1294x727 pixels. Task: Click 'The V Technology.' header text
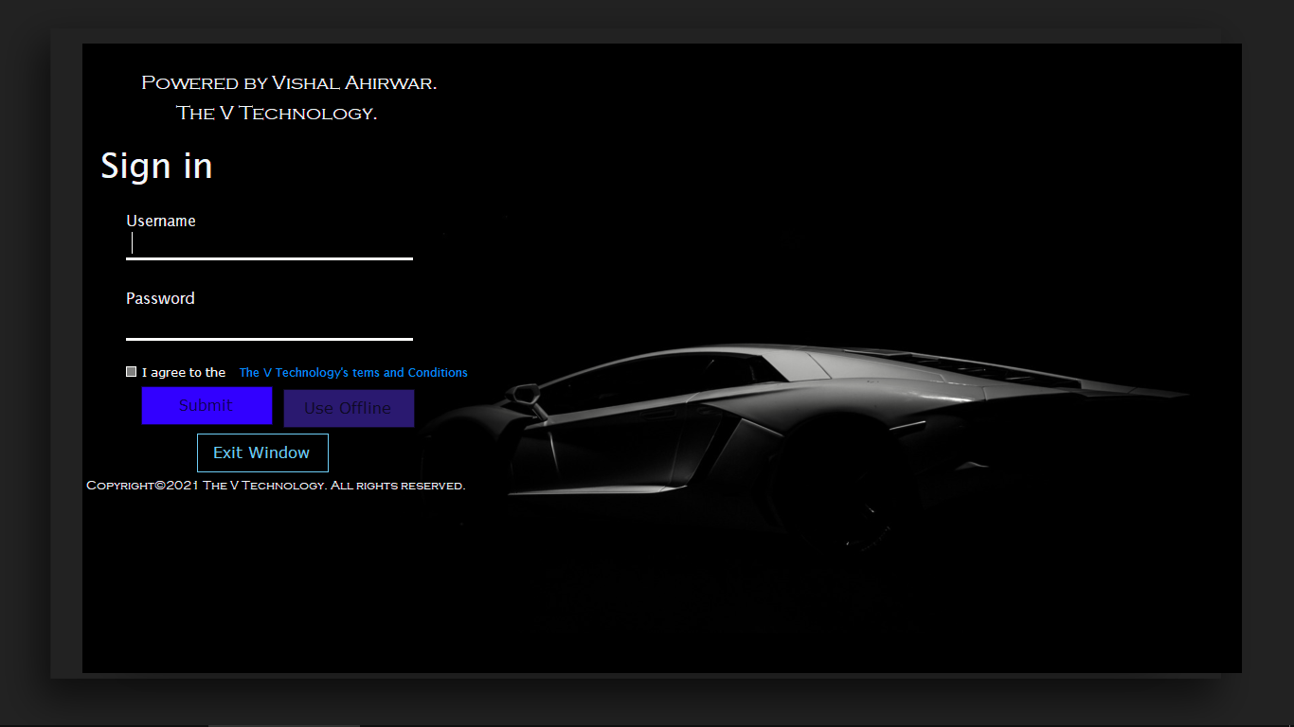[x=277, y=114]
